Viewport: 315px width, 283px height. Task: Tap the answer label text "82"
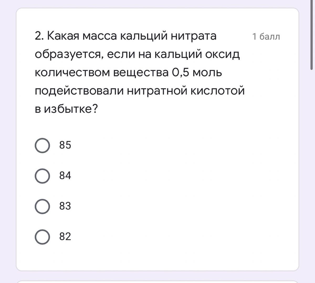point(65,237)
